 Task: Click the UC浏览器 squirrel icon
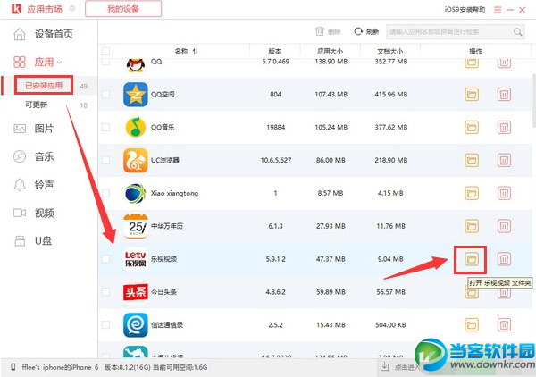(x=136, y=160)
